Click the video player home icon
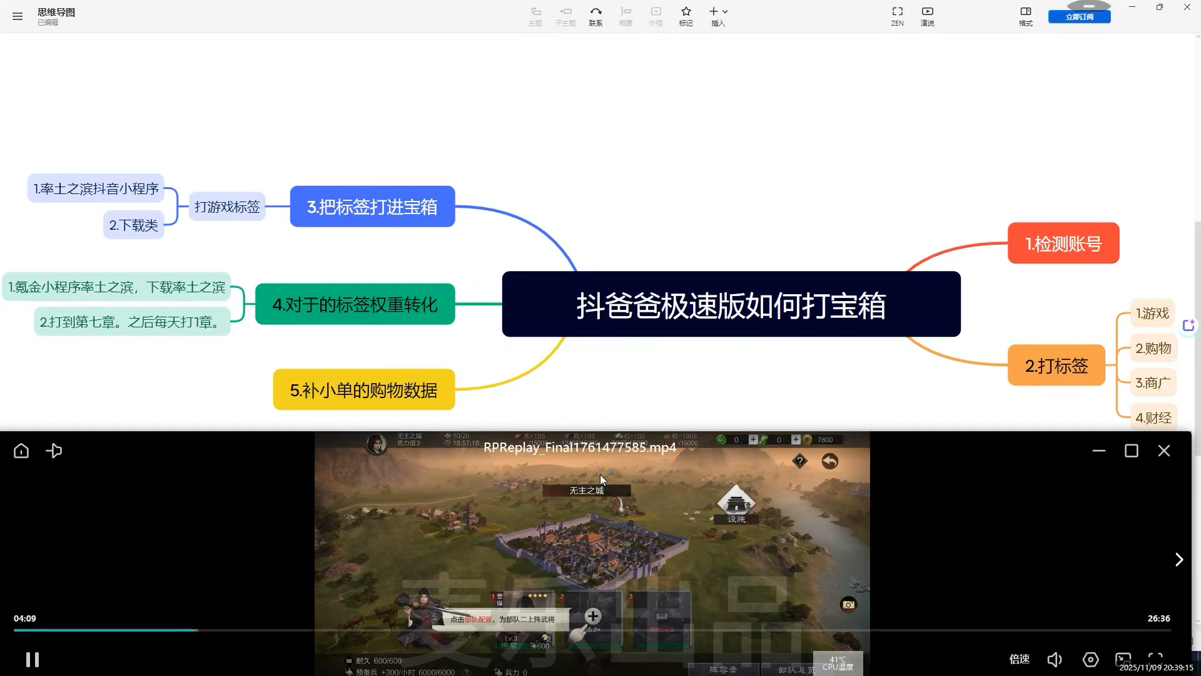 [21, 451]
